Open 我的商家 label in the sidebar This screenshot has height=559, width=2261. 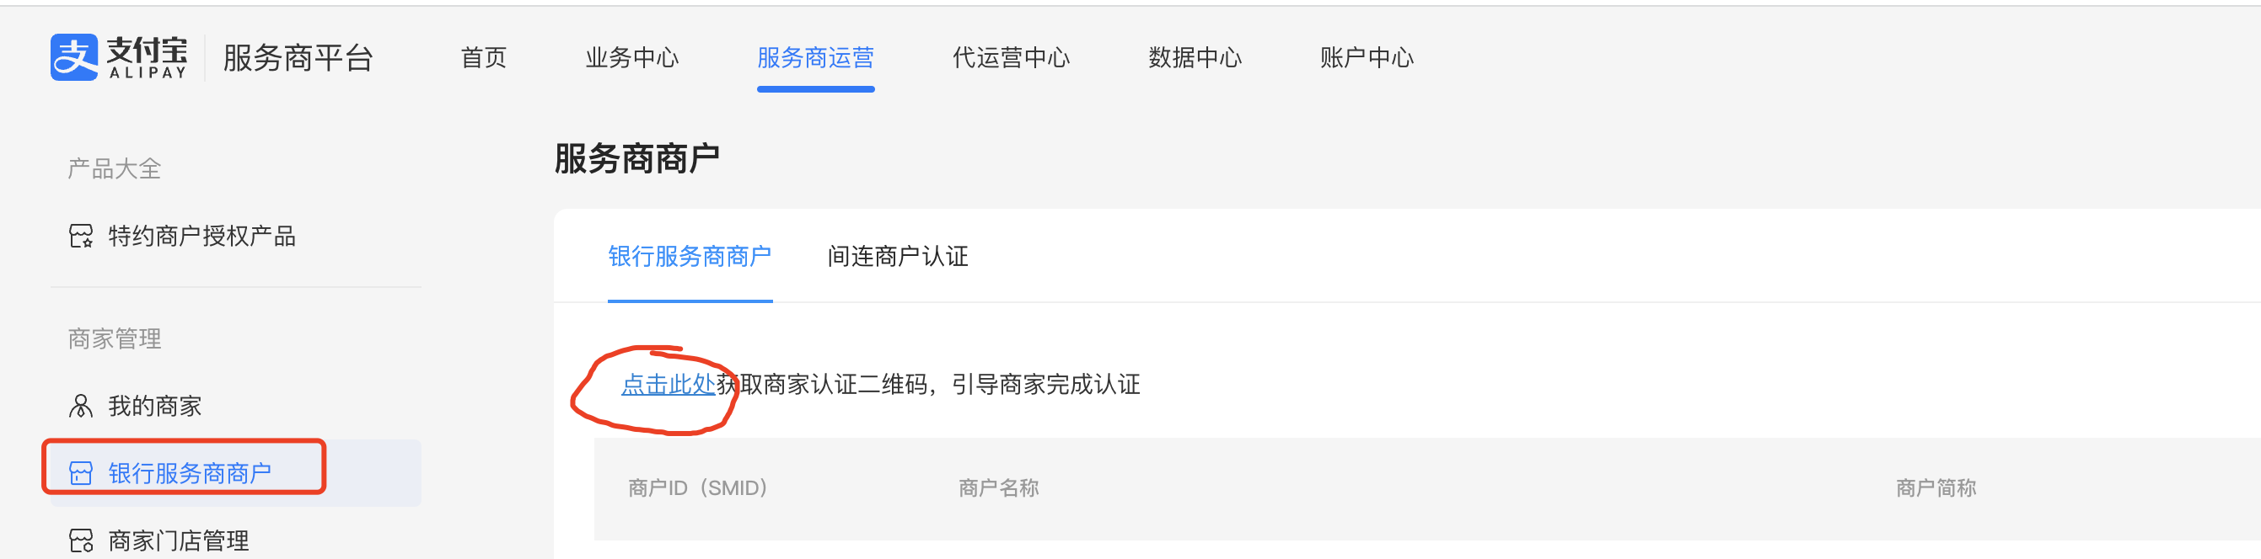(155, 406)
